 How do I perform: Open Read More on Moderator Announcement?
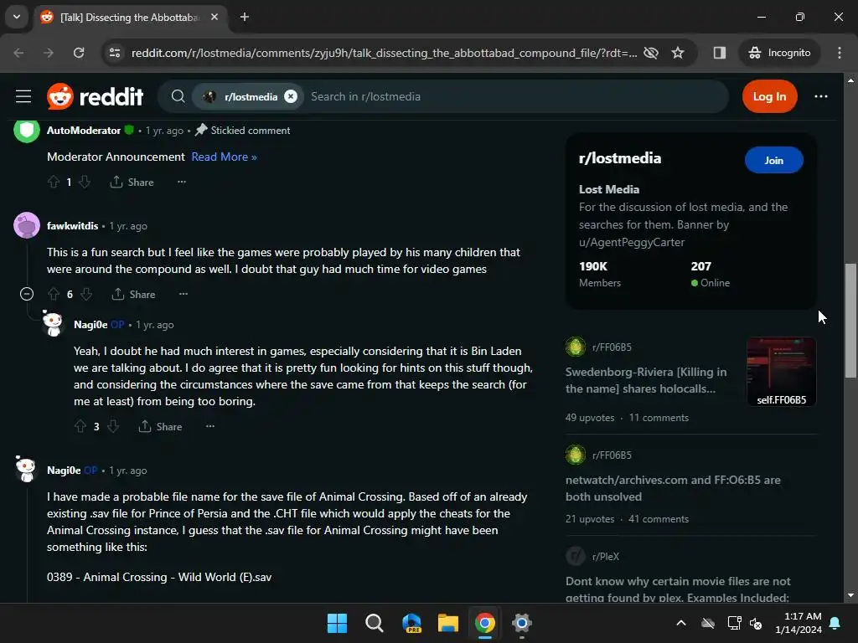coord(224,157)
